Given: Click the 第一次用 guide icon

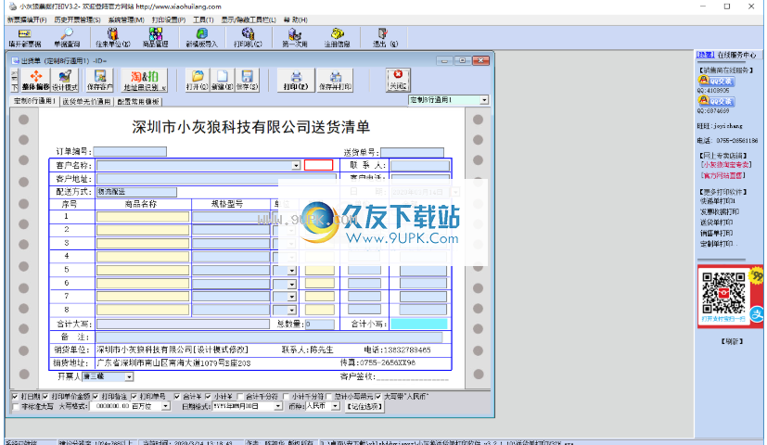Looking at the screenshot, I should pyautogui.click(x=295, y=38).
